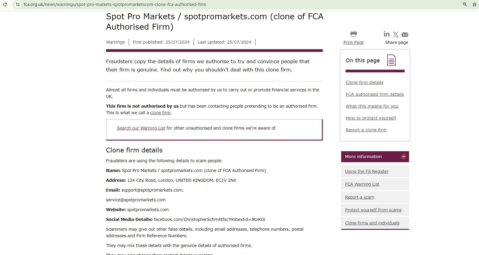This screenshot has width=479, height=255.
Task: Open Clone firms and individuals link
Action: (372, 223)
